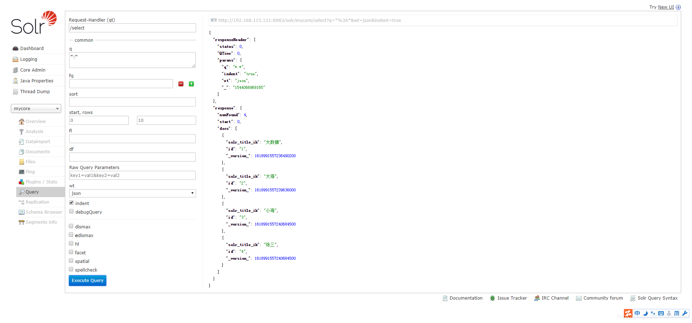Image resolution: width=692 pixels, height=323 pixels.
Task: Open the Documentation link
Action: point(466,298)
